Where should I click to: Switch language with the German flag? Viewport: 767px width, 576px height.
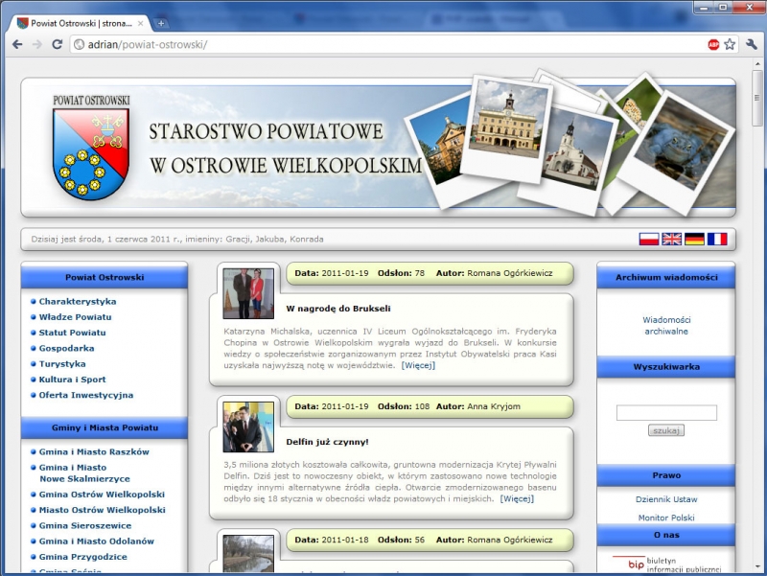694,239
